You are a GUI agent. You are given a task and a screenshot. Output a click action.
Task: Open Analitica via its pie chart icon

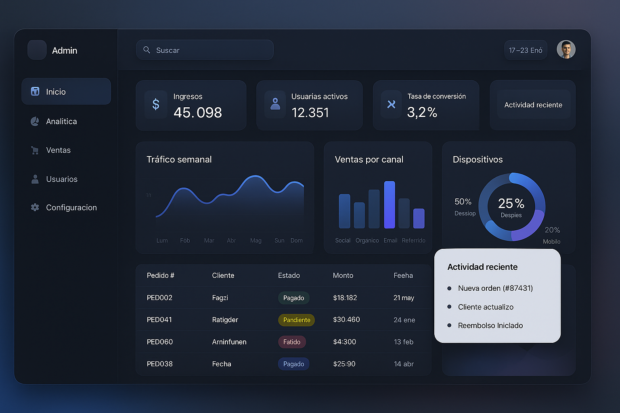coord(35,121)
